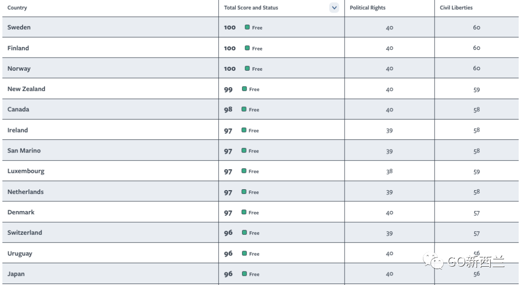
Task: Click the Country column header
Action: point(17,8)
